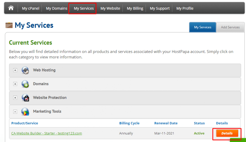Screen dimensions: 246x142
Task: Open My Domains menu
Action: (x=56, y=8)
